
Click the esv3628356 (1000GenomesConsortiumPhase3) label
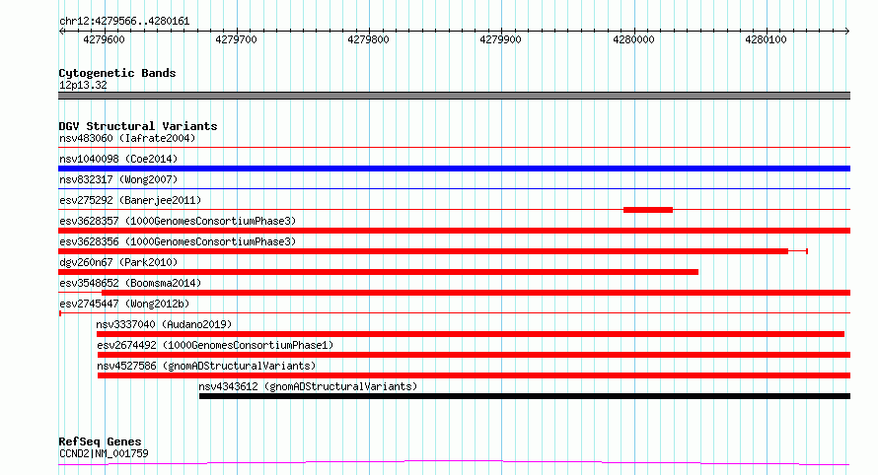click(178, 241)
